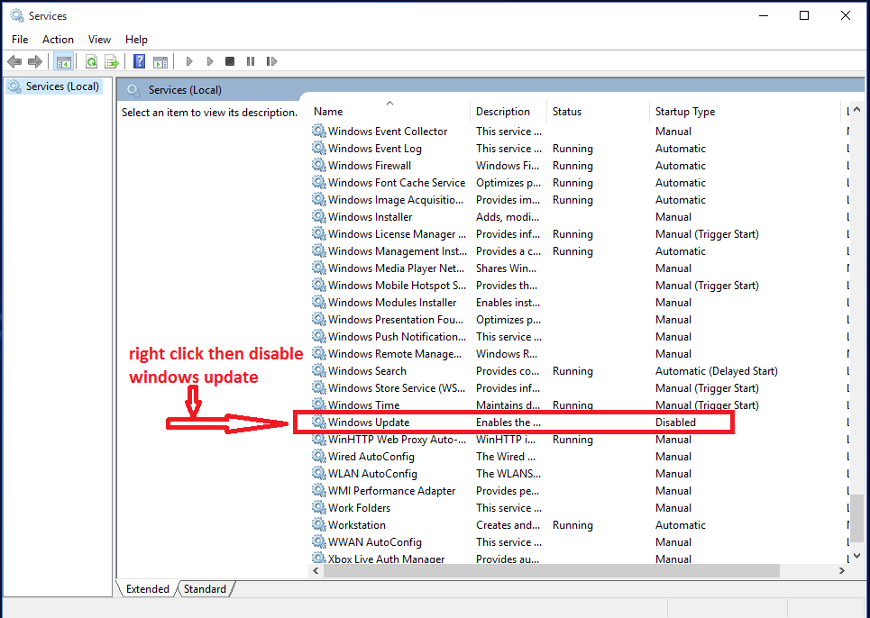
Task: Select the Windows Update service name
Action: pyautogui.click(x=369, y=423)
